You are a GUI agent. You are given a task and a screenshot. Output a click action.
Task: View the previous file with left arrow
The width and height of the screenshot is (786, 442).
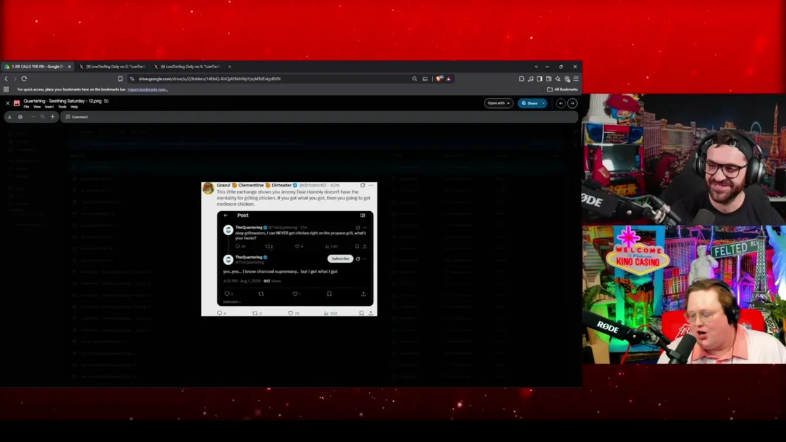pyautogui.click(x=561, y=103)
